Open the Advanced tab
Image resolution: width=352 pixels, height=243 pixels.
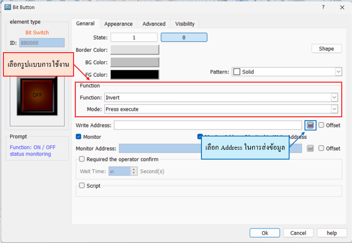click(154, 24)
